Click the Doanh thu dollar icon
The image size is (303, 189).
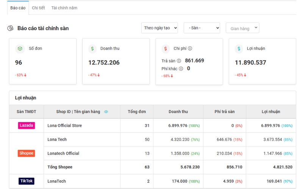[x=92, y=49]
